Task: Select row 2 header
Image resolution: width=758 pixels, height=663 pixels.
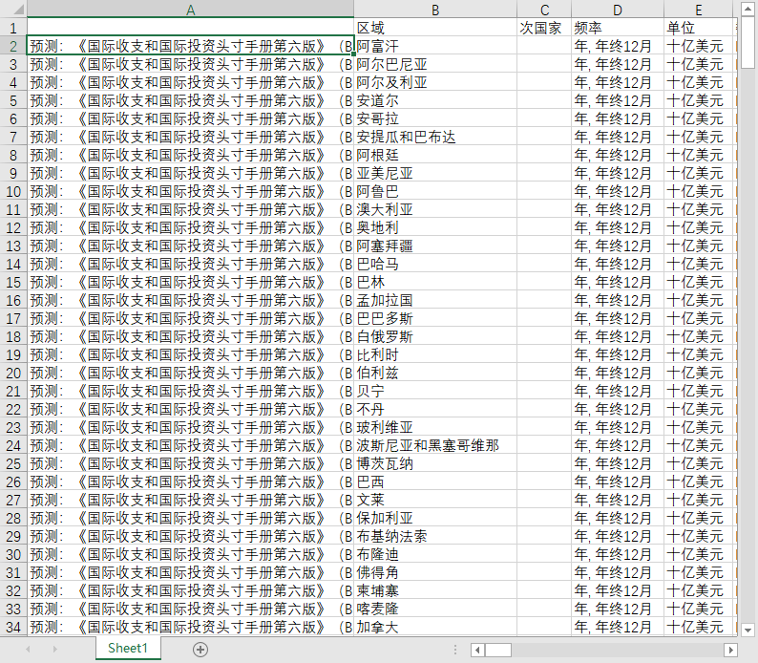Action: pyautogui.click(x=13, y=47)
